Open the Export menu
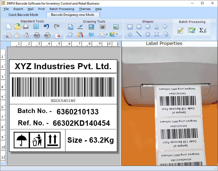 click(x=18, y=9)
